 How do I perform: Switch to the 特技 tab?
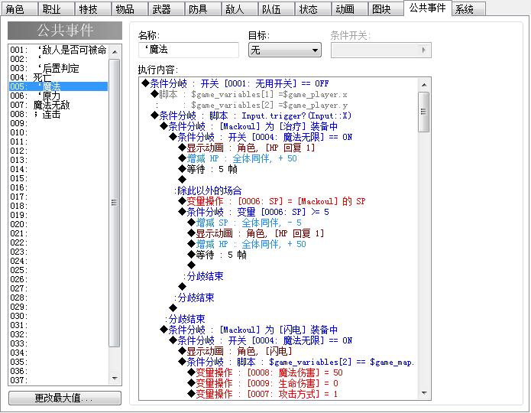tap(92, 9)
